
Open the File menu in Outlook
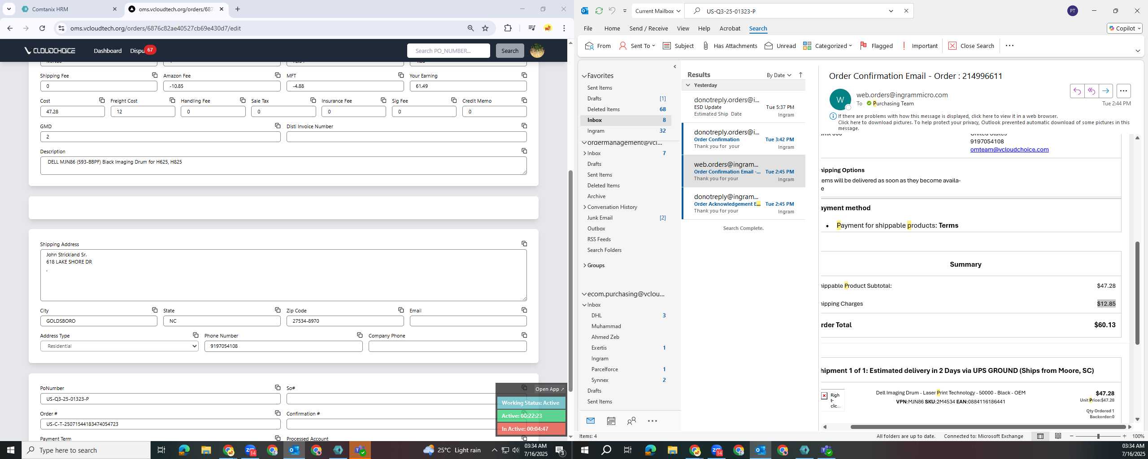(588, 28)
